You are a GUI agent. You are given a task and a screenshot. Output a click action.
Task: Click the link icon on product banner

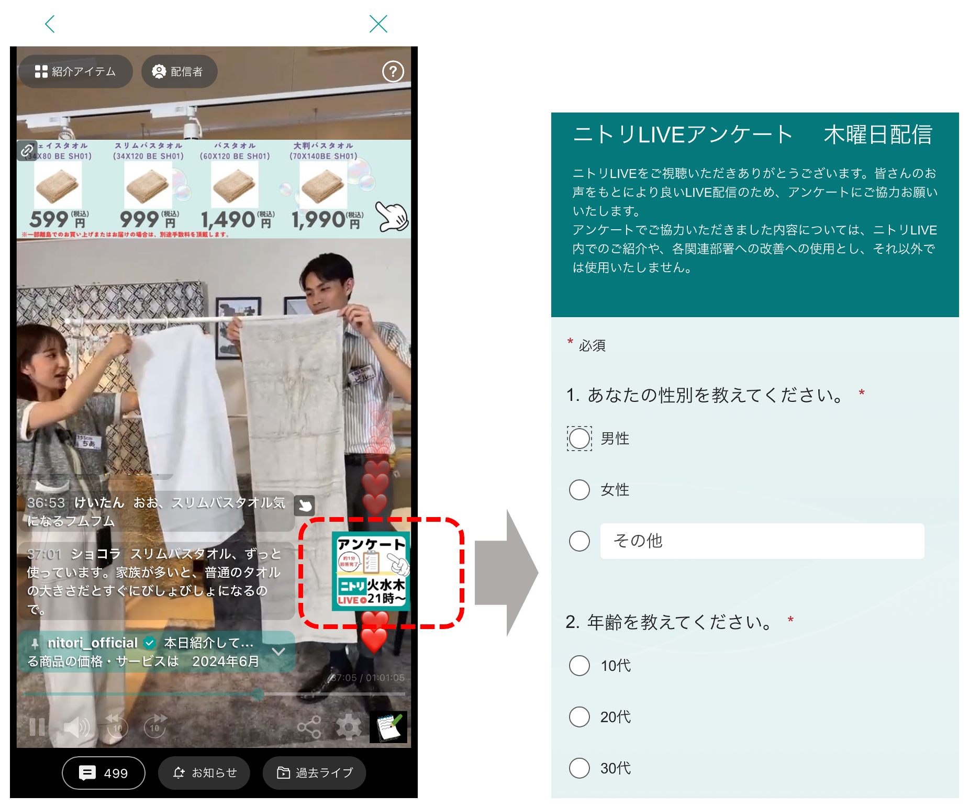click(x=26, y=151)
